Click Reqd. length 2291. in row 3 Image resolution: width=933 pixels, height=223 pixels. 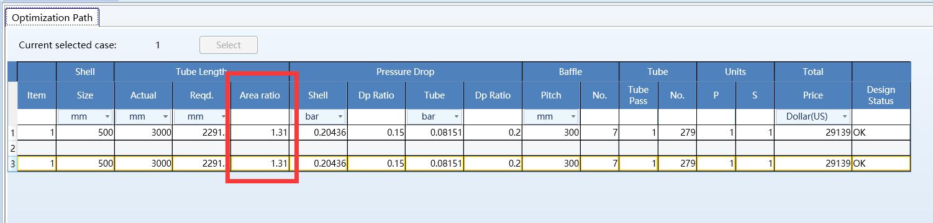pos(202,164)
